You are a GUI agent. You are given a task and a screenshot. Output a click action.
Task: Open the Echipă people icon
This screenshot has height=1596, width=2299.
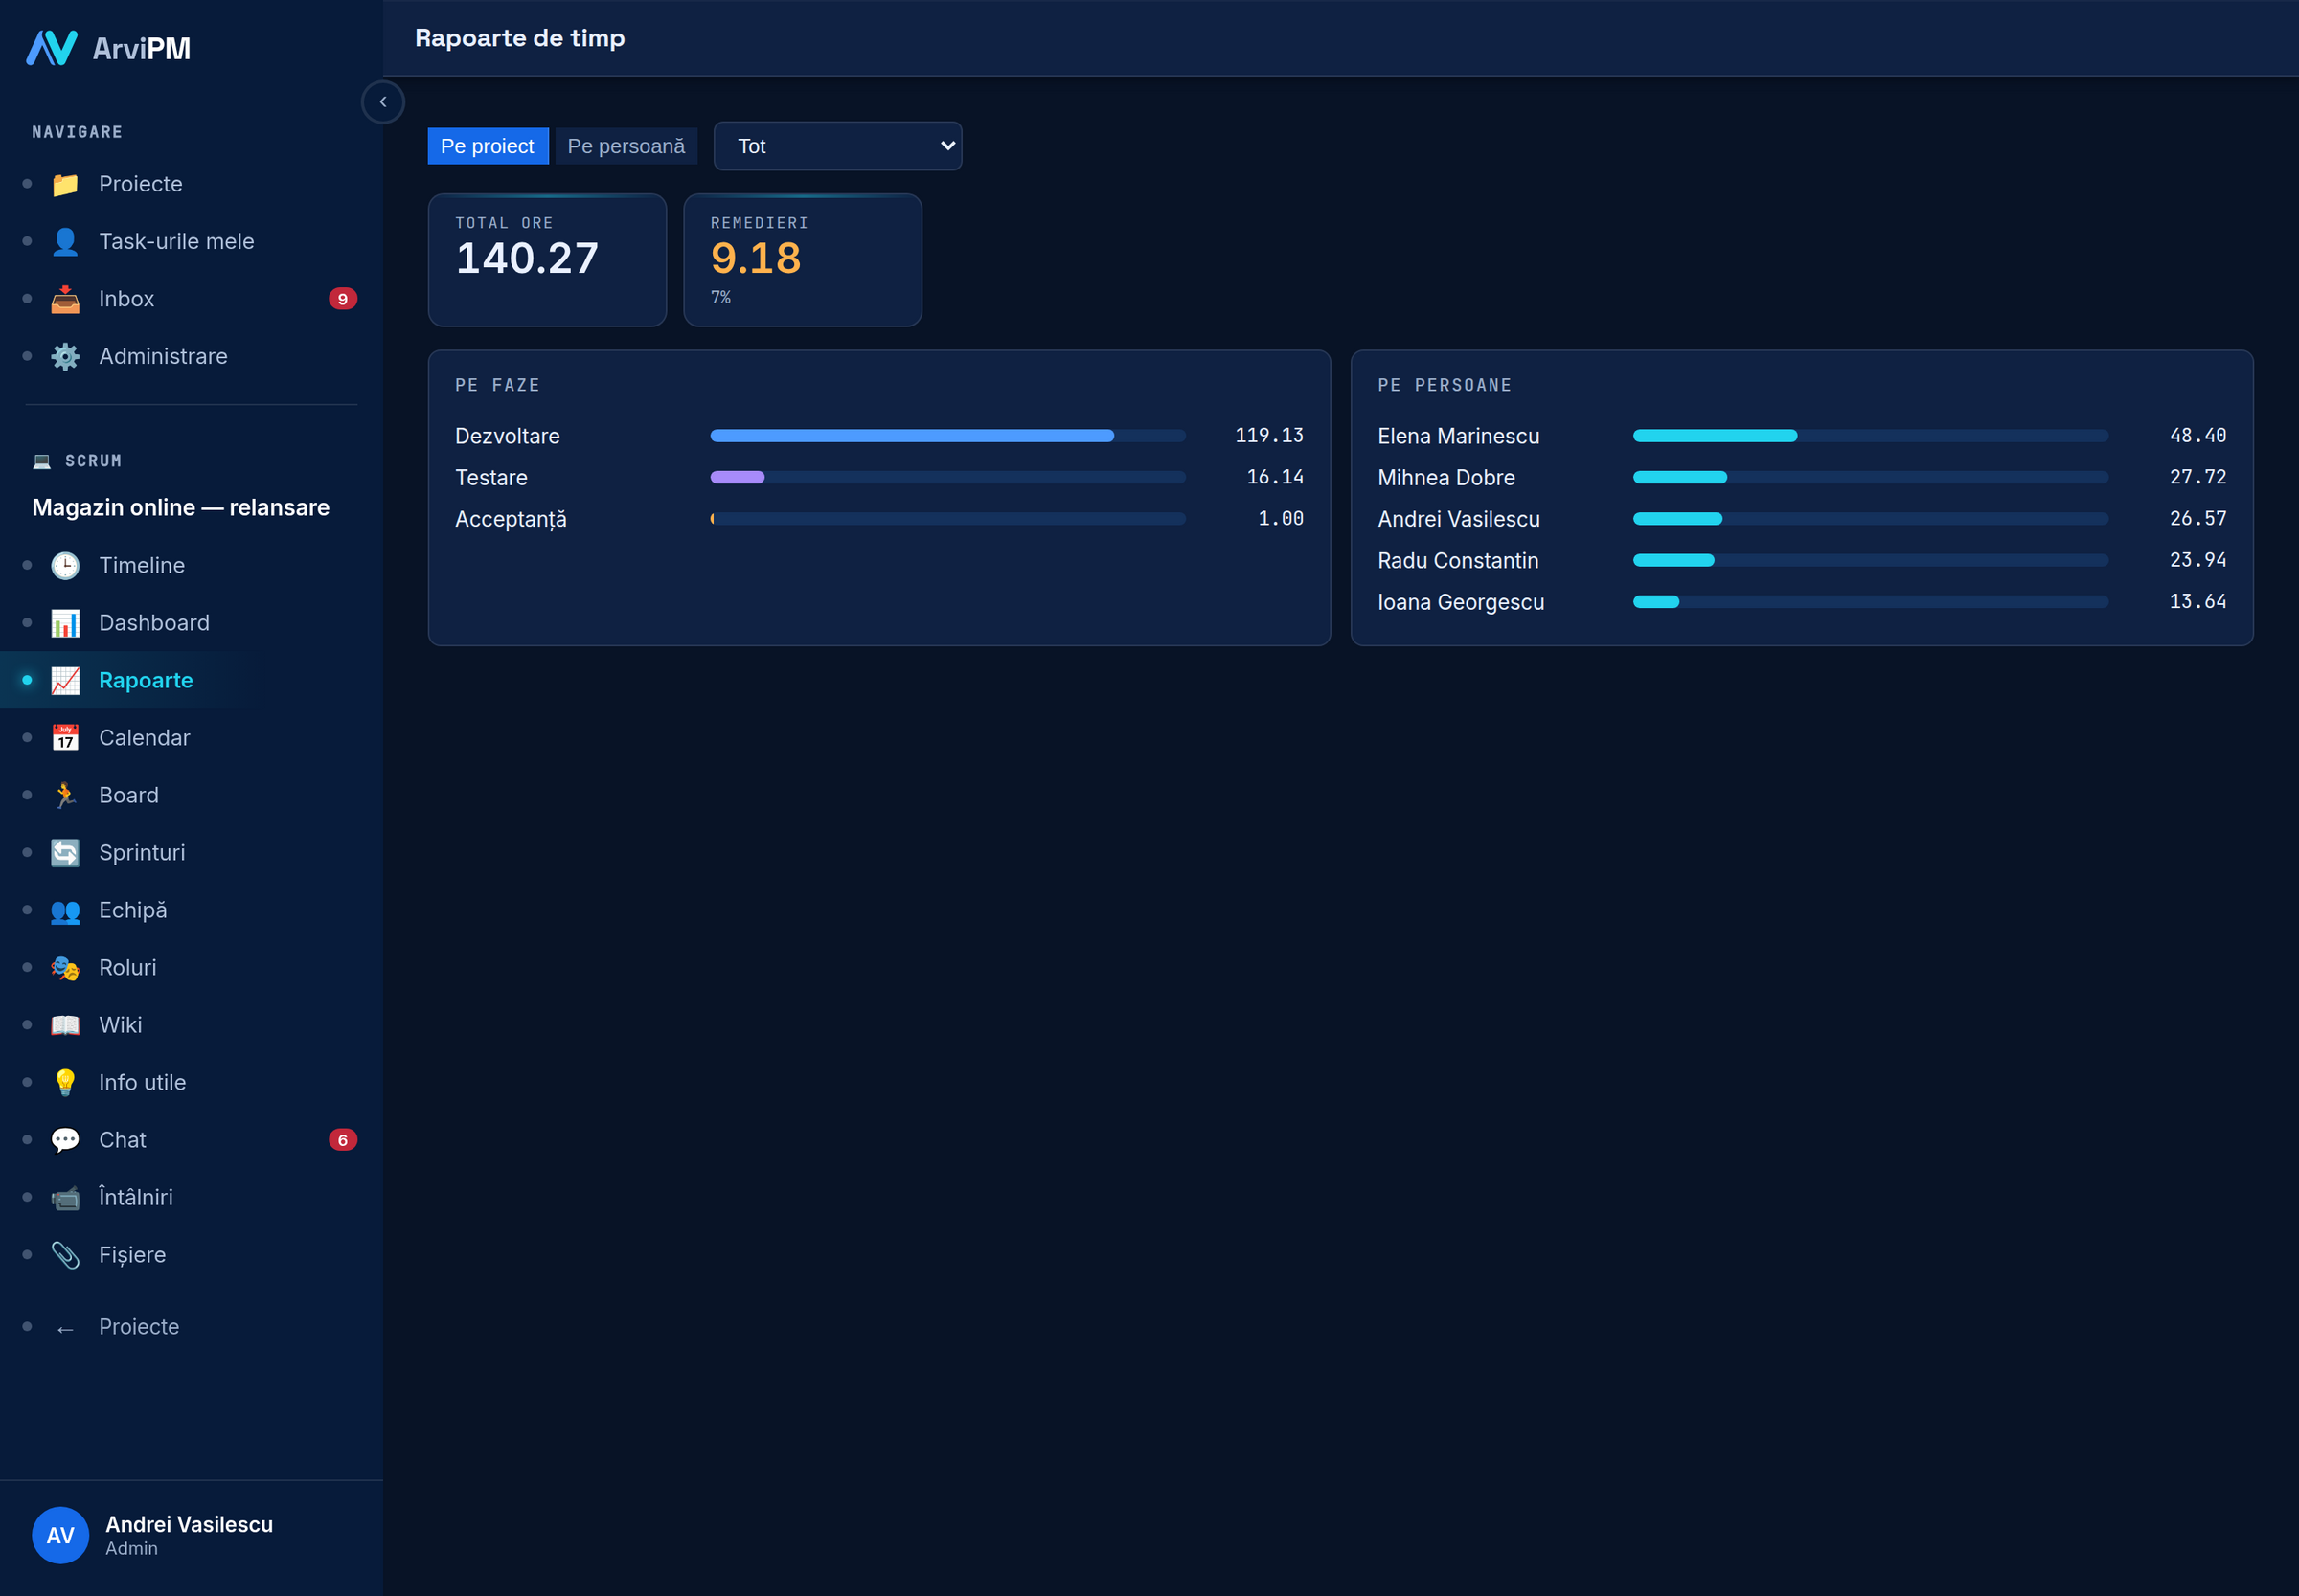[x=65, y=910]
